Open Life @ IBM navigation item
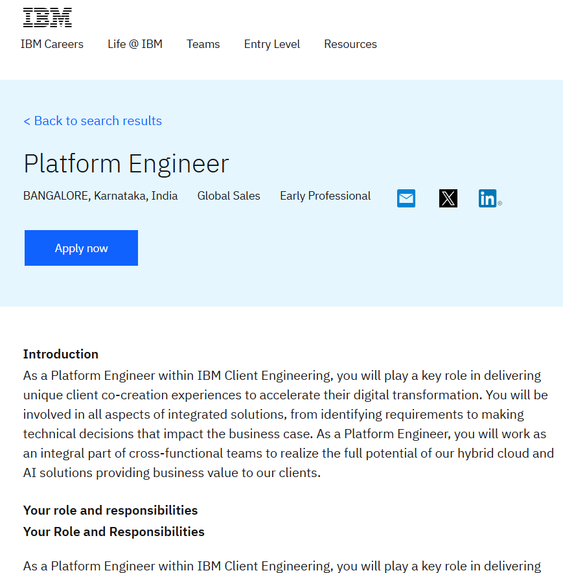The height and width of the screenshot is (573, 563). tap(135, 44)
